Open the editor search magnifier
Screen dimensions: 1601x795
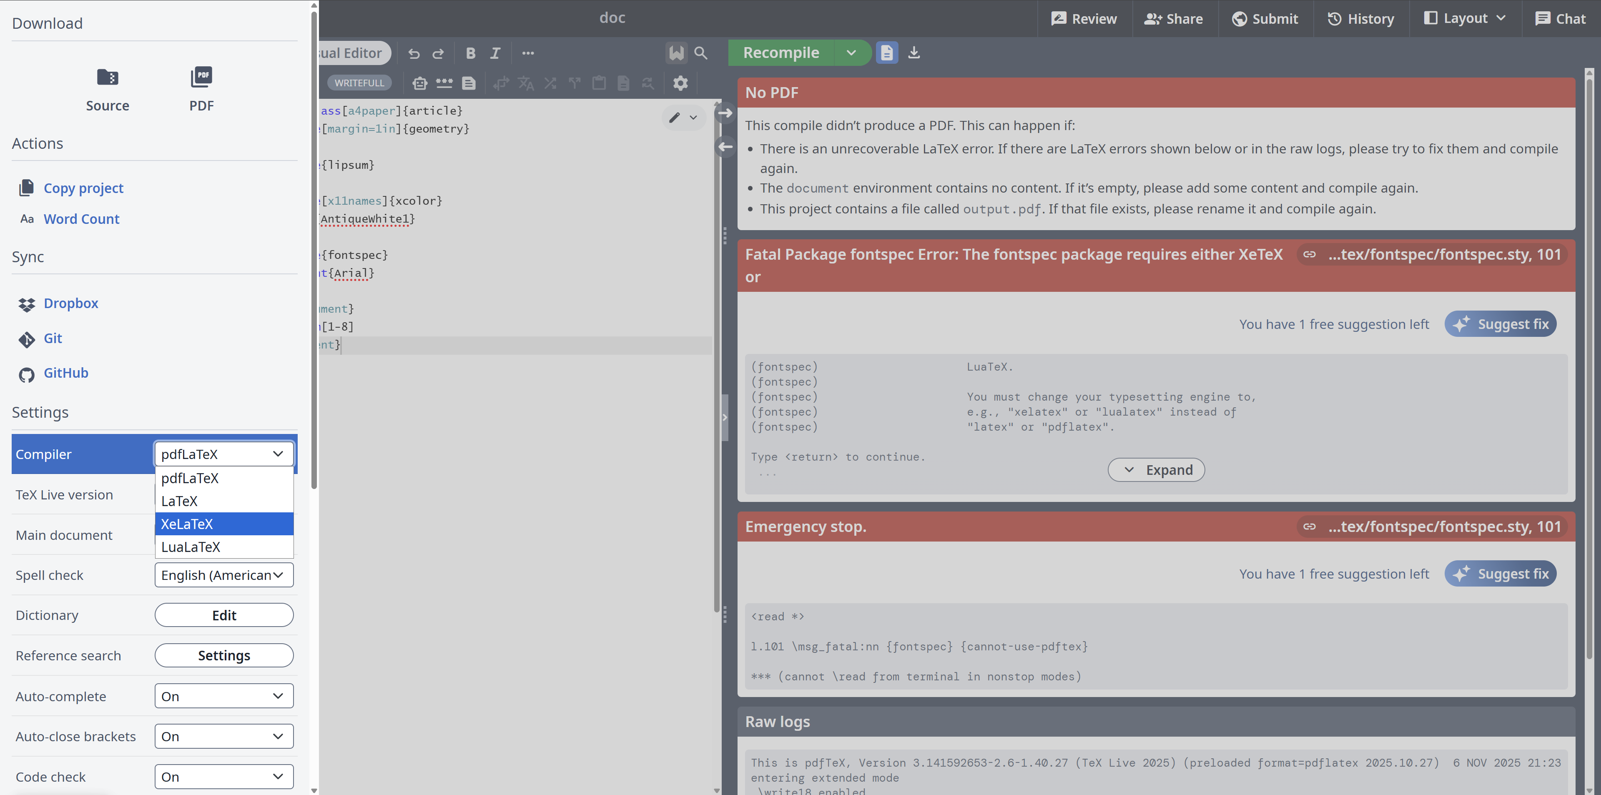click(x=700, y=53)
